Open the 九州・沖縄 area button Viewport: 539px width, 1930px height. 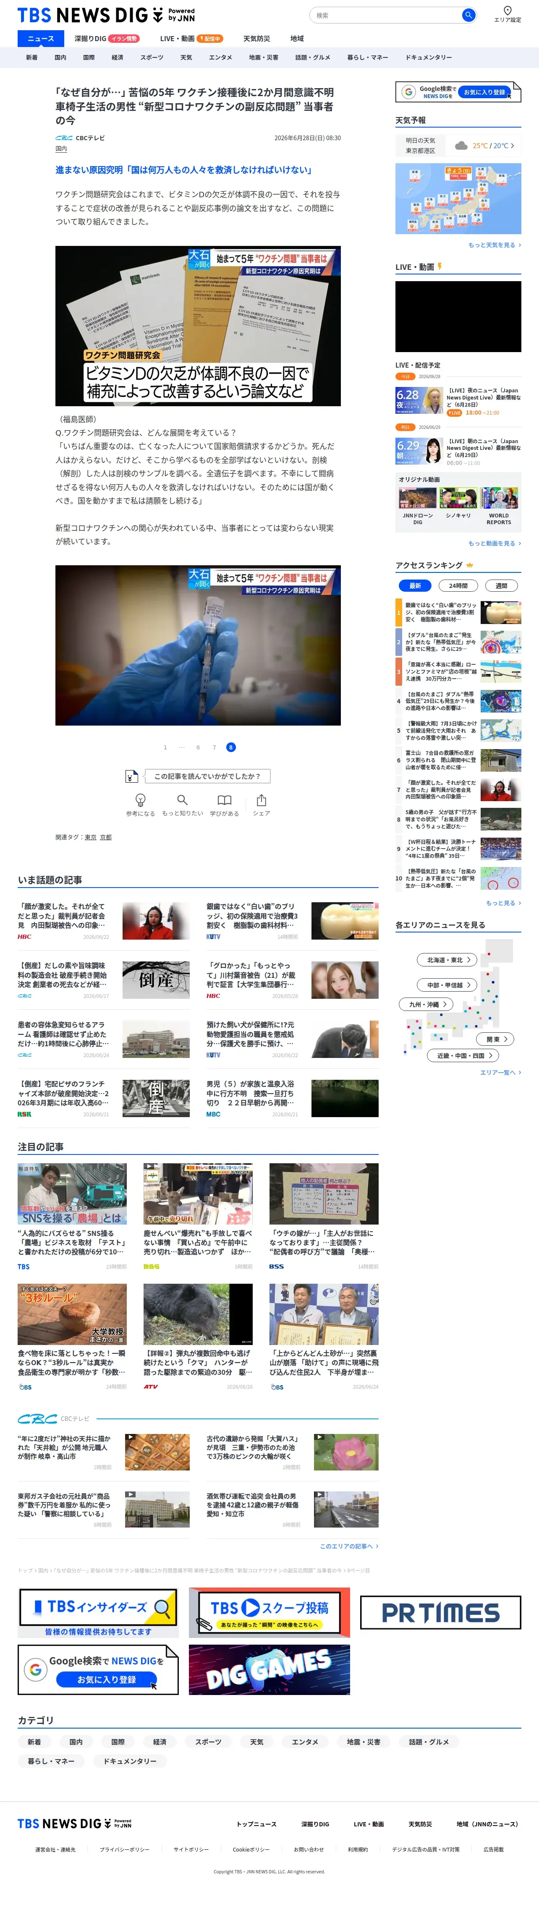[x=426, y=1004]
